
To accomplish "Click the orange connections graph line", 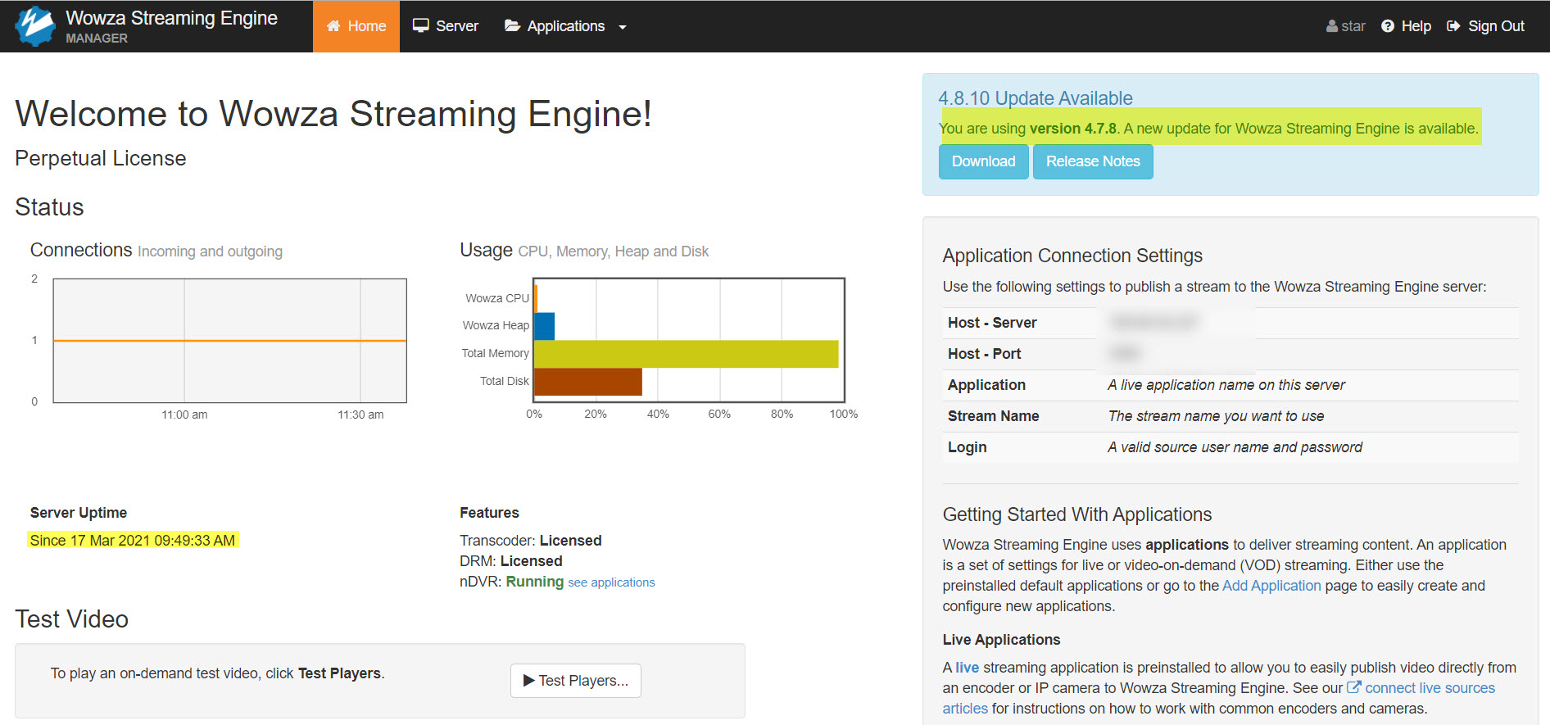I will tap(230, 341).
